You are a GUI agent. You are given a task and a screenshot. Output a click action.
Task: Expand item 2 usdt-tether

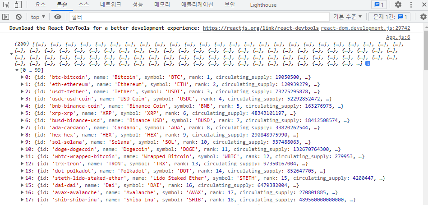23,91
